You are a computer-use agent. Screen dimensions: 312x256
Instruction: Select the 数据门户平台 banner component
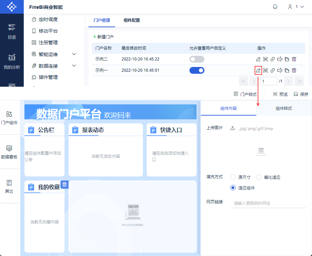110,112
